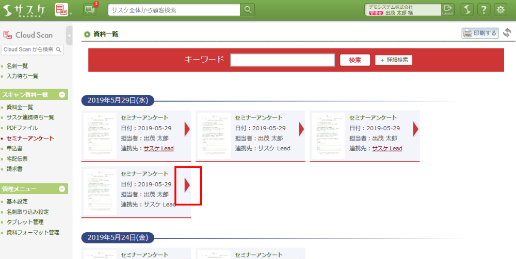Click the green S icon in header
Screen dimensions: 516x259
(x=466, y=9)
